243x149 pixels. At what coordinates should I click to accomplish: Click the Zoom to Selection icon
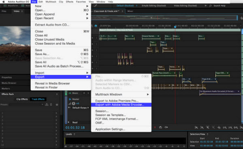(x=236, y=127)
